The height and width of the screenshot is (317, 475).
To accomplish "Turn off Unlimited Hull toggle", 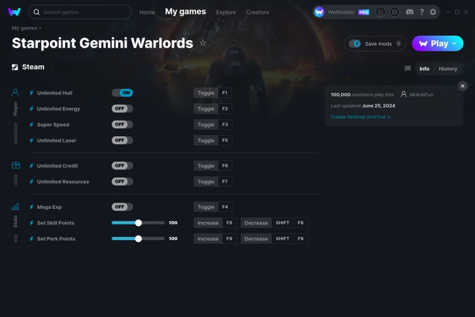I will 122,93.
